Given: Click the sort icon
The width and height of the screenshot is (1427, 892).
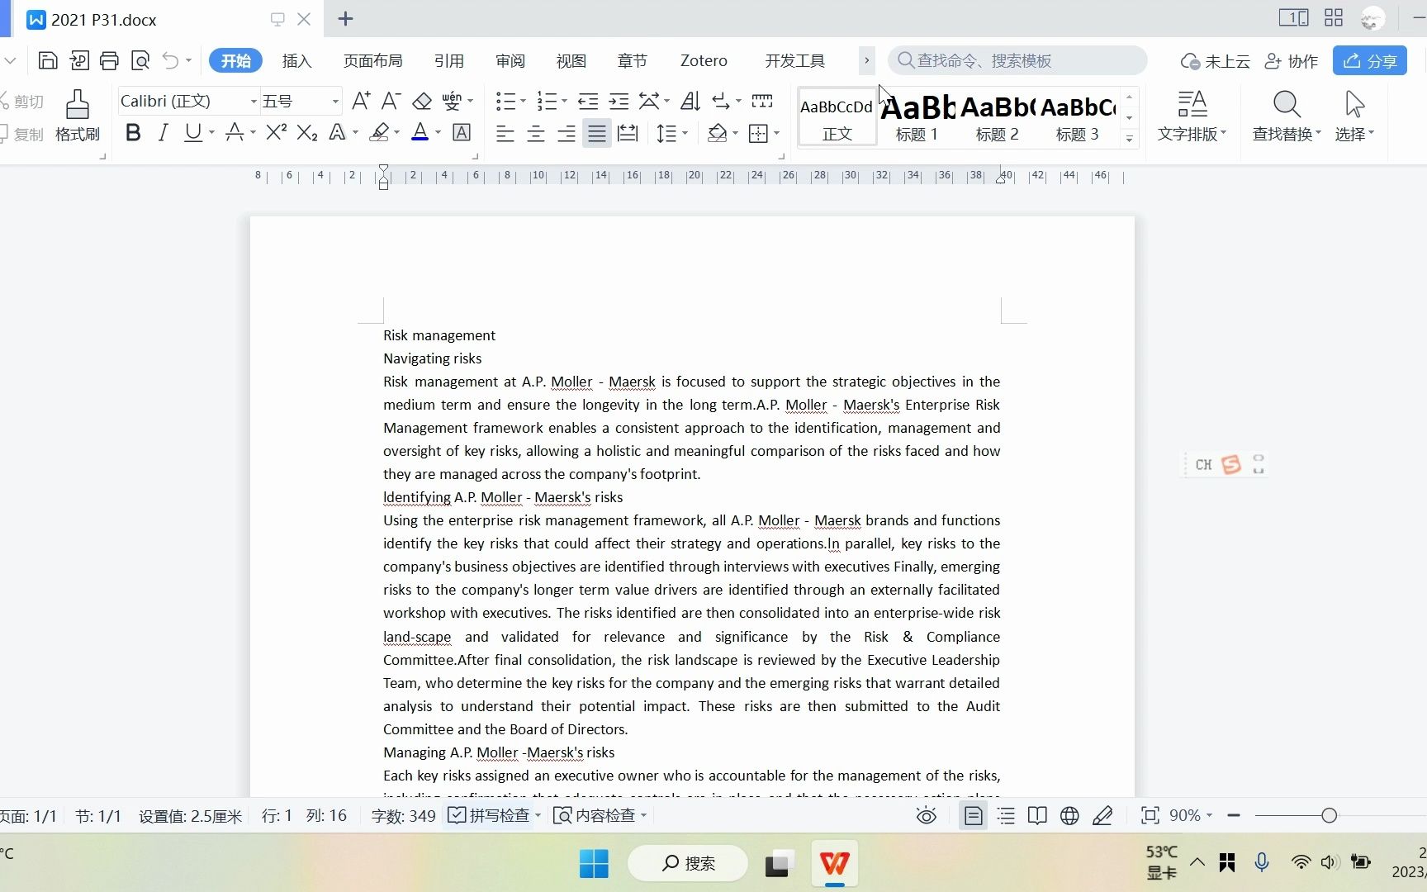Looking at the screenshot, I should coord(690,101).
